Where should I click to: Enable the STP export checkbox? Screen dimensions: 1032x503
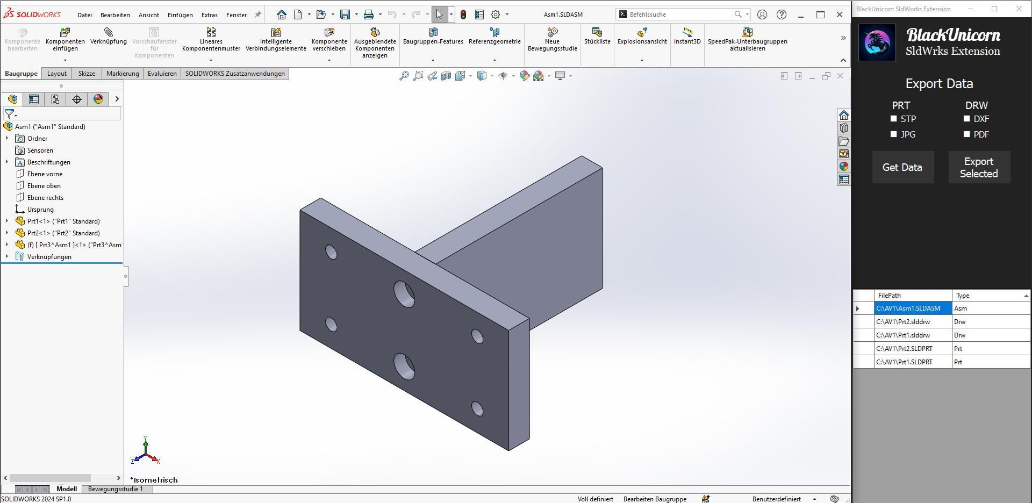pyautogui.click(x=893, y=119)
